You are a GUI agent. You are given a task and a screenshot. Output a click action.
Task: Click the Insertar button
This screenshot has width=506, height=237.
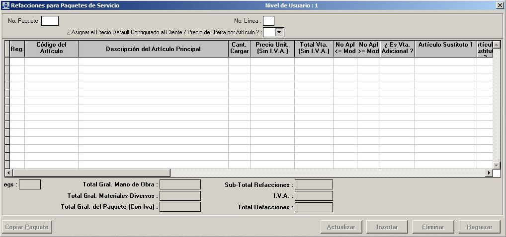point(387,227)
